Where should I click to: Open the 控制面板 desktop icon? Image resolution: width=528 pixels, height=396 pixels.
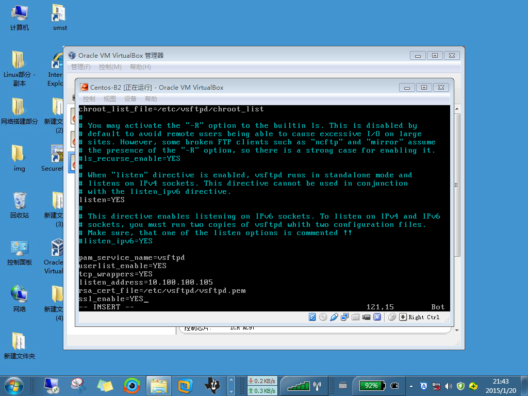click(x=19, y=252)
